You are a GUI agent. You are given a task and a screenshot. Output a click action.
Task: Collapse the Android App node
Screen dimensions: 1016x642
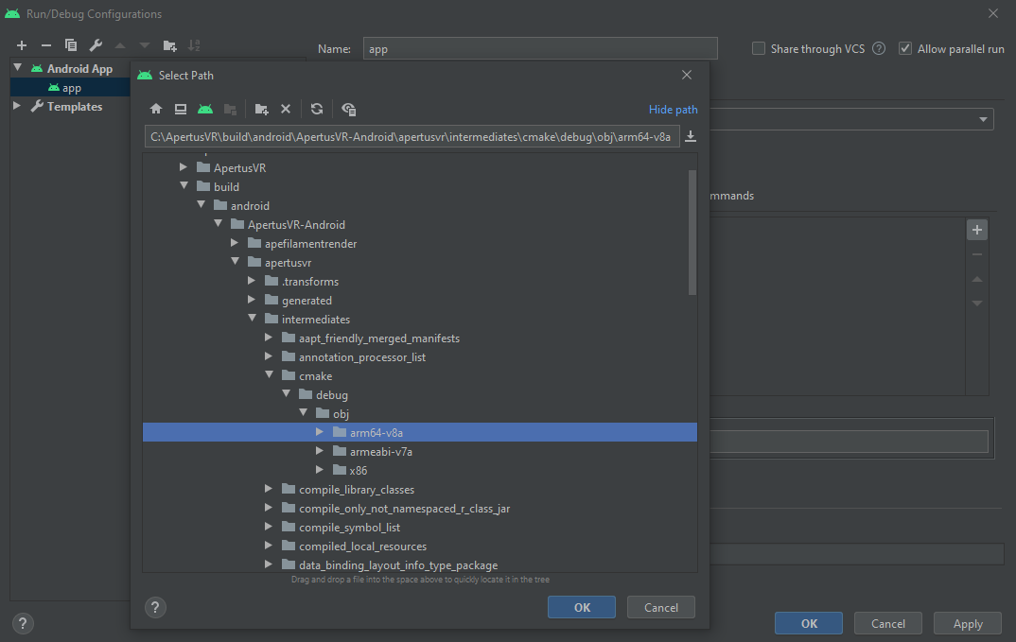point(17,67)
